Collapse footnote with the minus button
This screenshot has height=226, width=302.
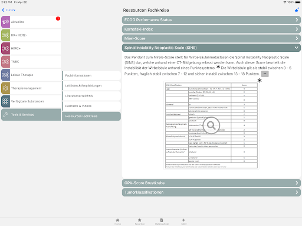(265, 74)
